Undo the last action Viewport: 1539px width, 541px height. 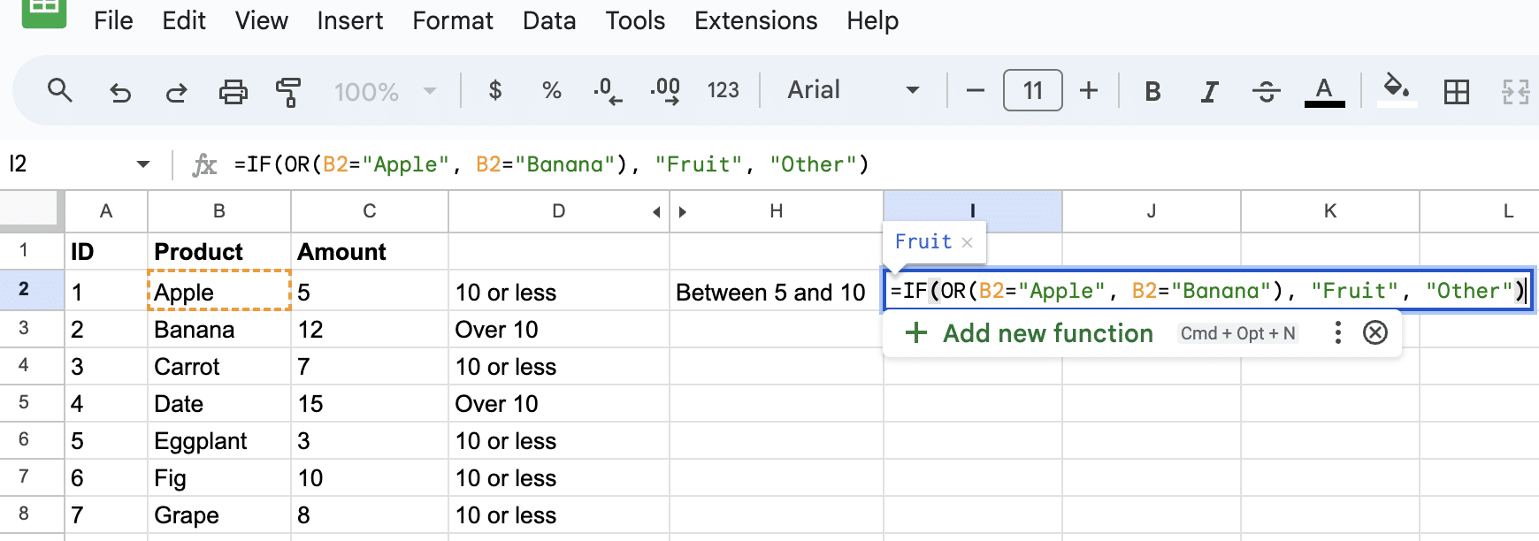tap(119, 91)
